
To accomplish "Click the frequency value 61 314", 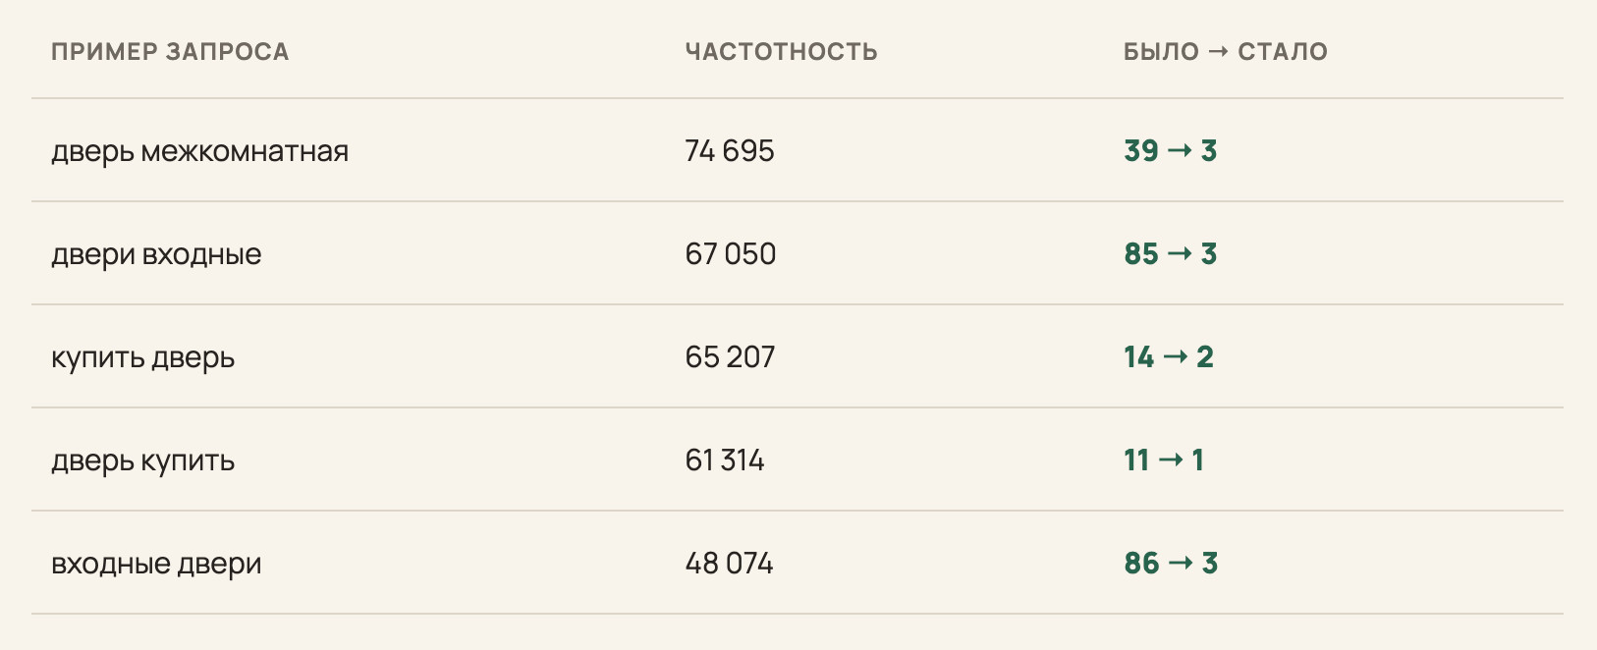I will point(725,460).
